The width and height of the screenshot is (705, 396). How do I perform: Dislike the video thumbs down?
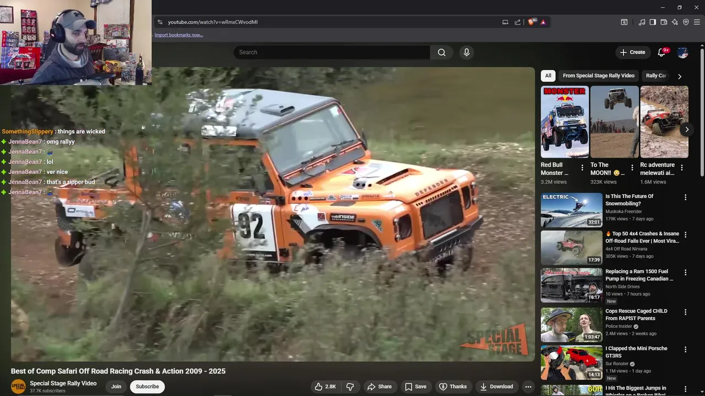[350, 387]
